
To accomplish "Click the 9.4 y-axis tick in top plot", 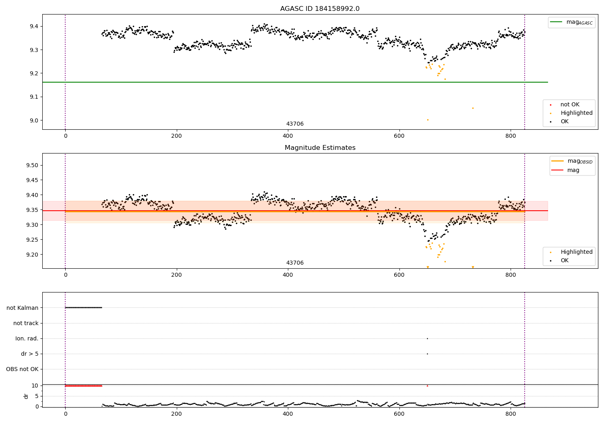I will 33,27.
